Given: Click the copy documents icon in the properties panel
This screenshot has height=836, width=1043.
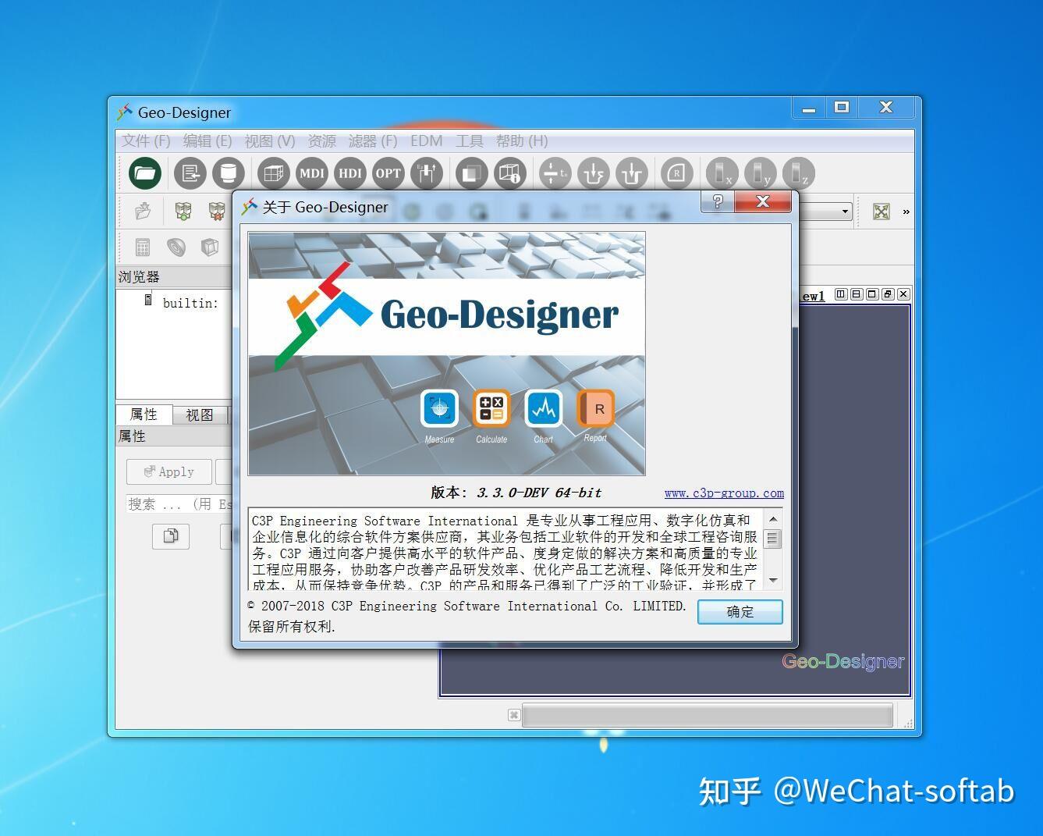Looking at the screenshot, I should (x=170, y=536).
